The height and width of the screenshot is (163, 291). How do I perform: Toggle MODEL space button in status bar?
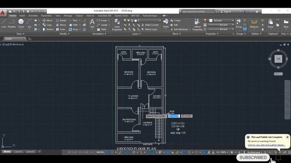(x=100, y=152)
